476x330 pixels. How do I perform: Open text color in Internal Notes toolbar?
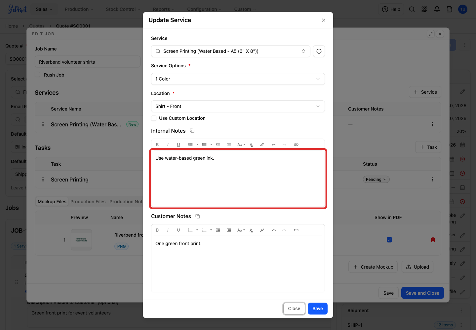click(251, 145)
